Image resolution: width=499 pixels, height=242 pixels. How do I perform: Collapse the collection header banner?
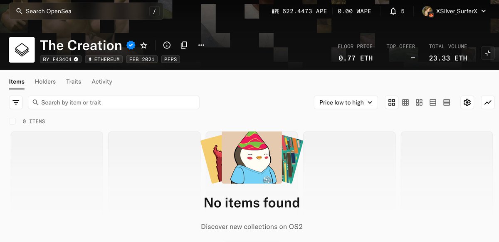pos(487,53)
